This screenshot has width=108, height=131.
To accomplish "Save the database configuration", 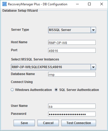I will coord(24,123).
